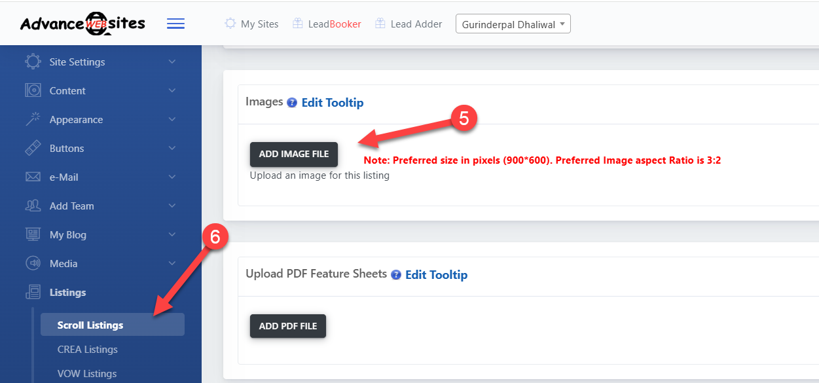Click the Images help question-mark icon

(x=292, y=103)
